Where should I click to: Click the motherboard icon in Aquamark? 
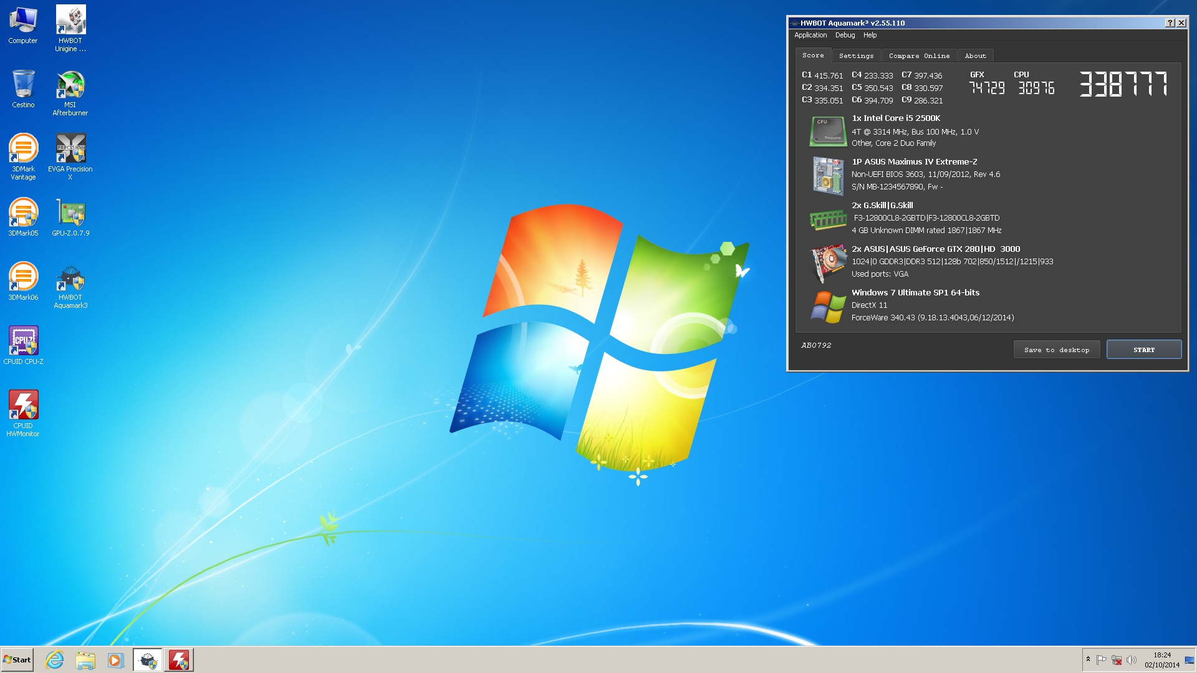(x=828, y=176)
